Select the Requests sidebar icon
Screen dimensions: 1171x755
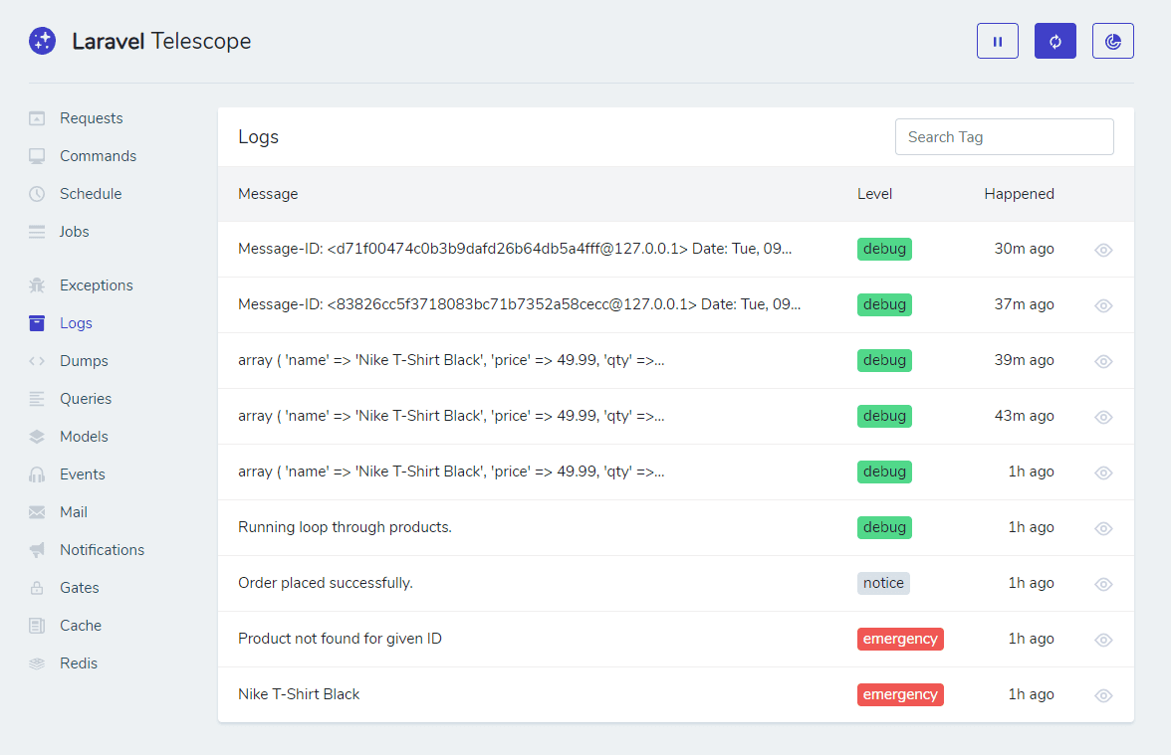[x=36, y=117]
